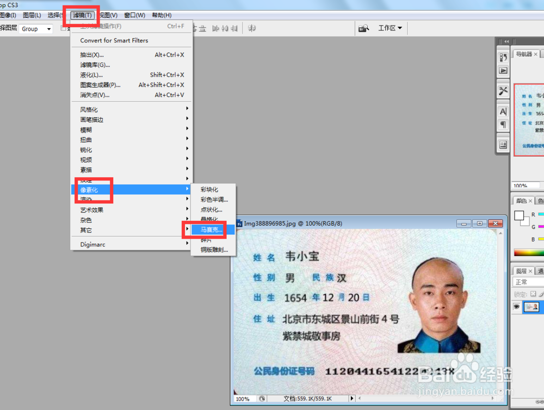The image size is (544, 410).
Task: Click the Go to Bridge icon
Action: point(363,28)
